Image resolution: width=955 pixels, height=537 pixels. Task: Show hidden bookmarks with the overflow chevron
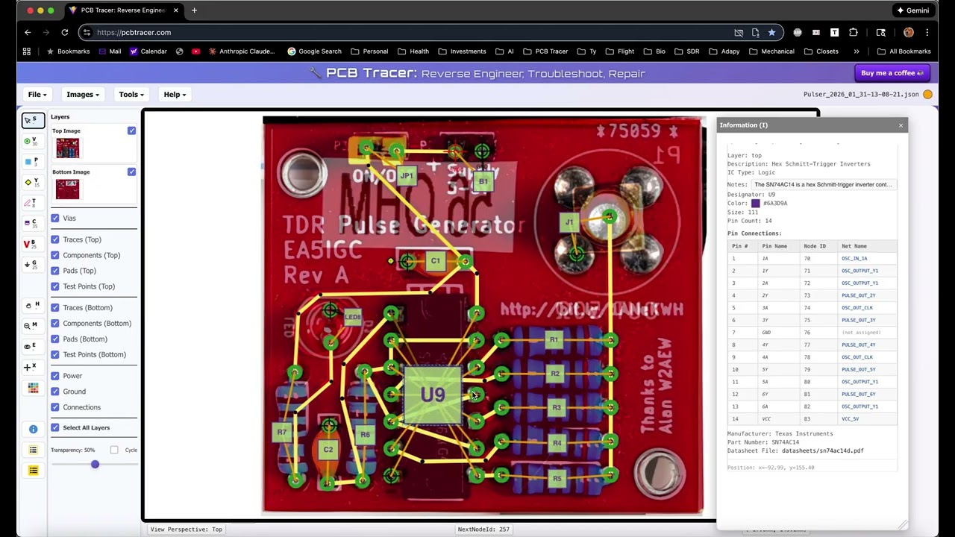(857, 51)
